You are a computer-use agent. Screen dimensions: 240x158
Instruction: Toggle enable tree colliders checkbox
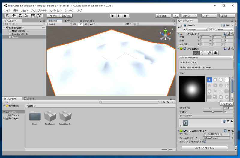pyautogui.click(x=205, y=141)
